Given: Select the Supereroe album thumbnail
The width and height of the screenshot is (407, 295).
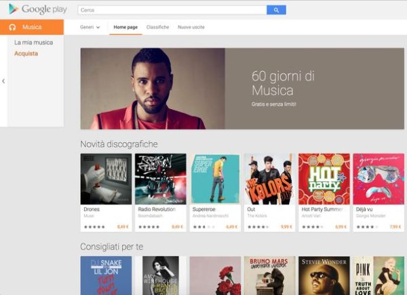Looking at the screenshot, I should click(215, 179).
